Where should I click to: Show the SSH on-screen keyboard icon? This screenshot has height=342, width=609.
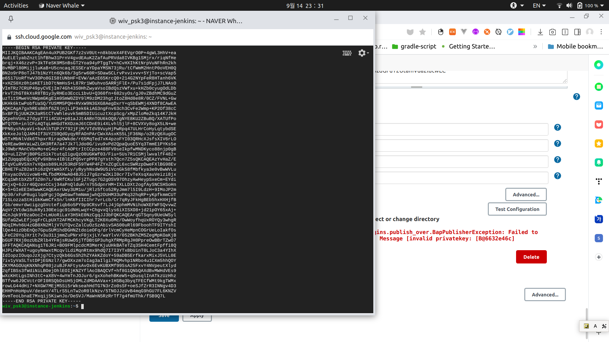[347, 53]
